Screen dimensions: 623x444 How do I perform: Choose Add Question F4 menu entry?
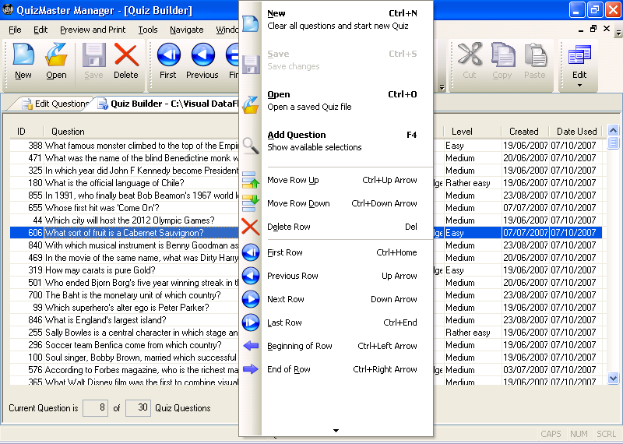coord(342,141)
